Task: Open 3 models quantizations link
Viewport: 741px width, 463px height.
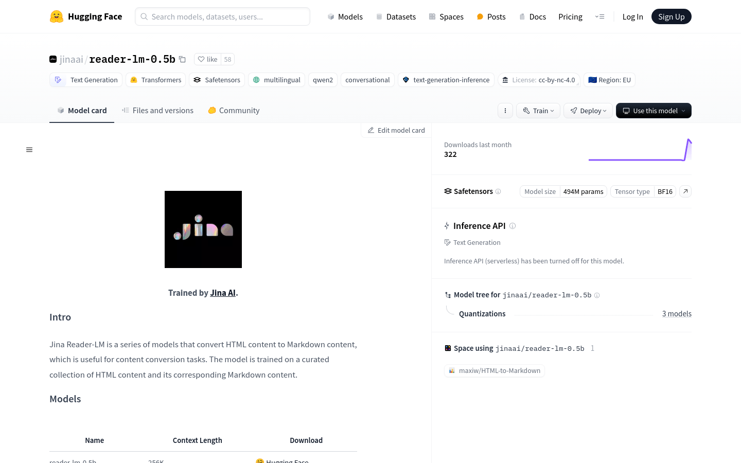Action: [x=677, y=314]
